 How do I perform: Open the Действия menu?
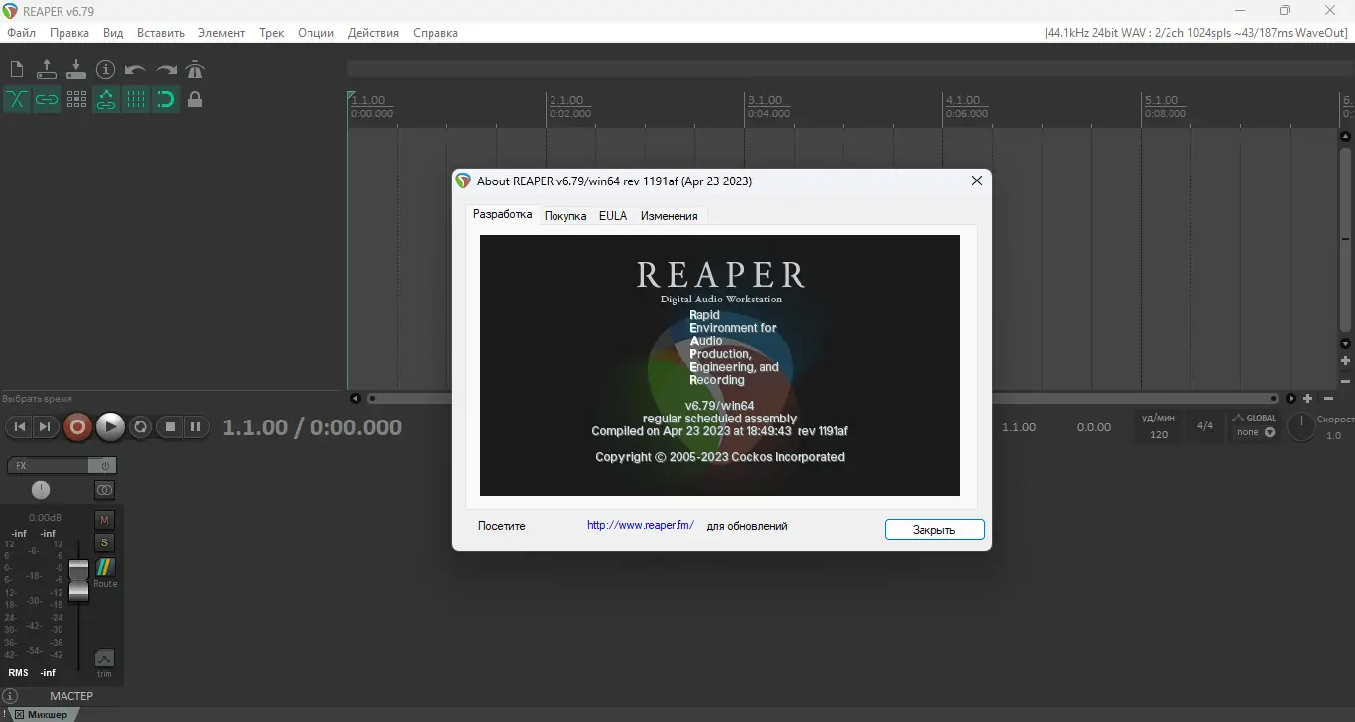click(373, 32)
